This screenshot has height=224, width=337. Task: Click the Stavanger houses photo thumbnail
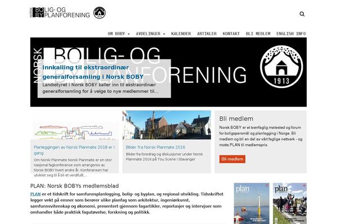pos(167,125)
